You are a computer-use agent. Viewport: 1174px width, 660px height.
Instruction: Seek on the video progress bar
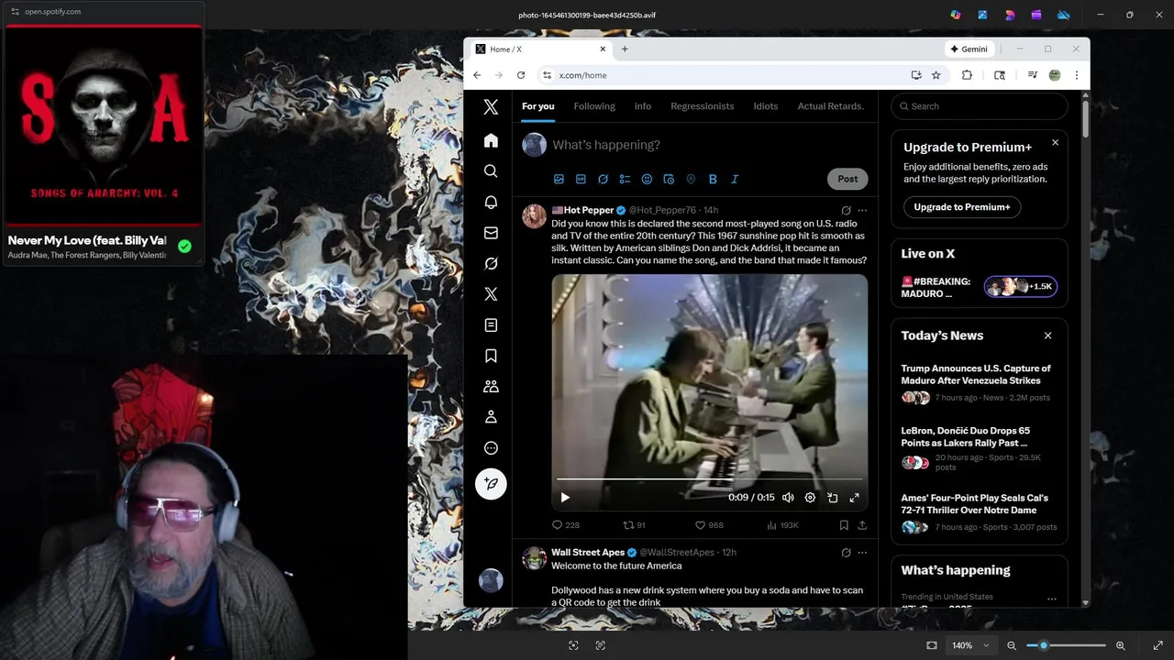pyautogui.click(x=709, y=479)
